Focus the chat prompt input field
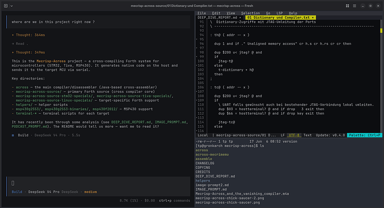This screenshot has height=208, width=384. (99, 183)
